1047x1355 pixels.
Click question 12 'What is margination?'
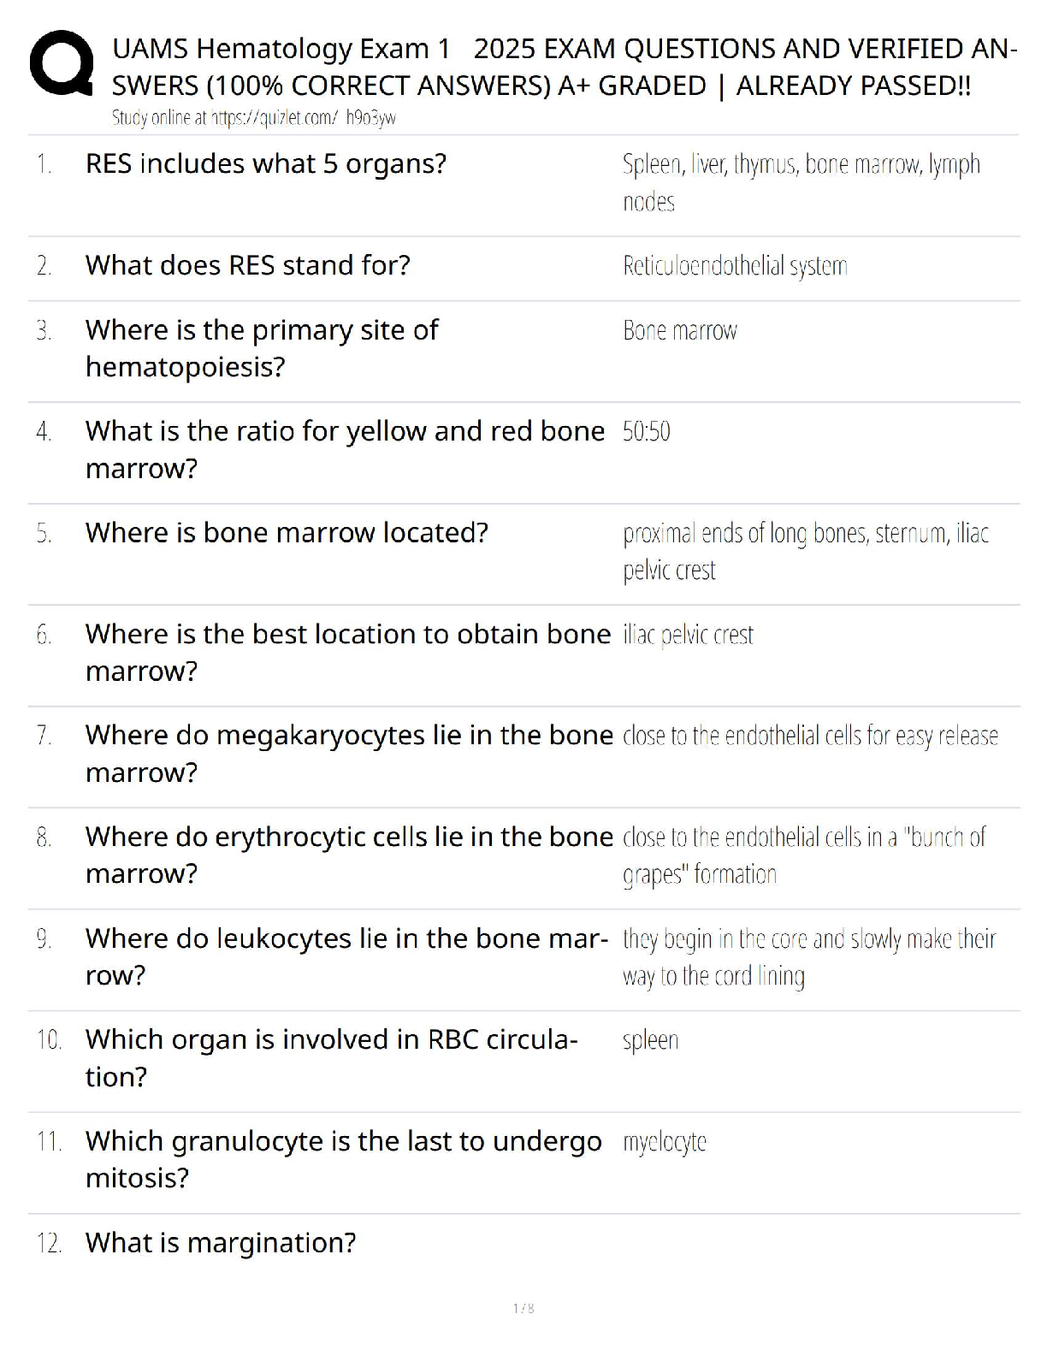[221, 1243]
